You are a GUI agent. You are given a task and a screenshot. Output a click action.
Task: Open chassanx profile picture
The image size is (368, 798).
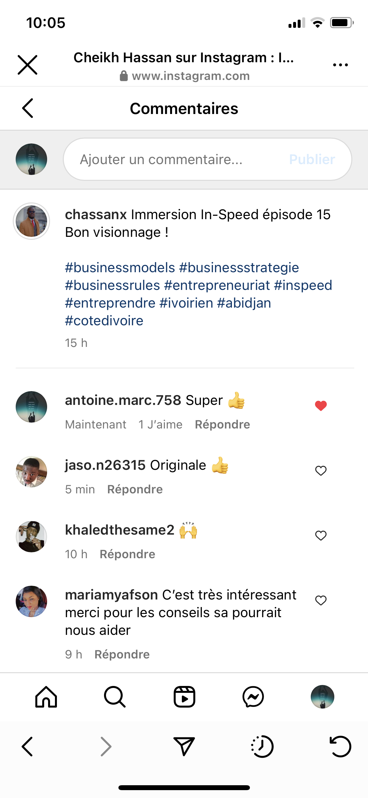coord(31,221)
